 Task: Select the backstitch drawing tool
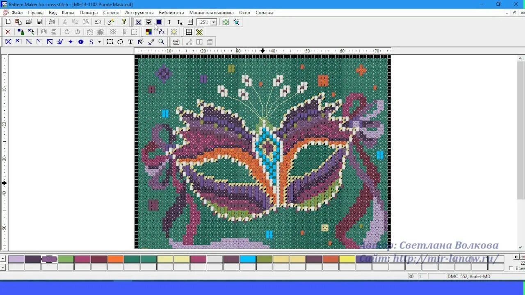(49, 41)
